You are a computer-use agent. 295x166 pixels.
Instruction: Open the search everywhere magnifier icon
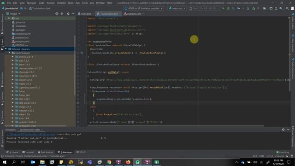click(x=287, y=8)
